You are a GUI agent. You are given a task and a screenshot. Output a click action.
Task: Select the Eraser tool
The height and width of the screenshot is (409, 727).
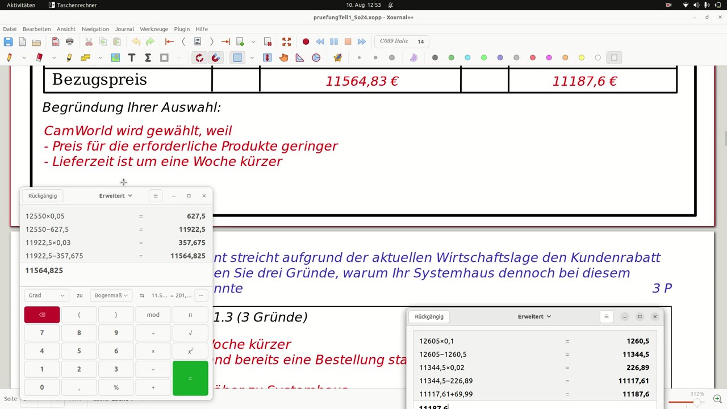tap(39, 57)
